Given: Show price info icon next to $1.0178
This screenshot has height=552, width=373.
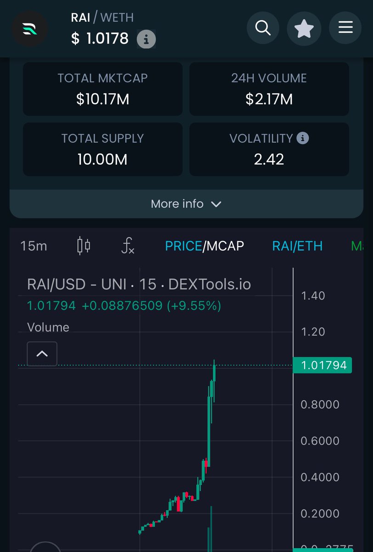Looking at the screenshot, I should [146, 40].
